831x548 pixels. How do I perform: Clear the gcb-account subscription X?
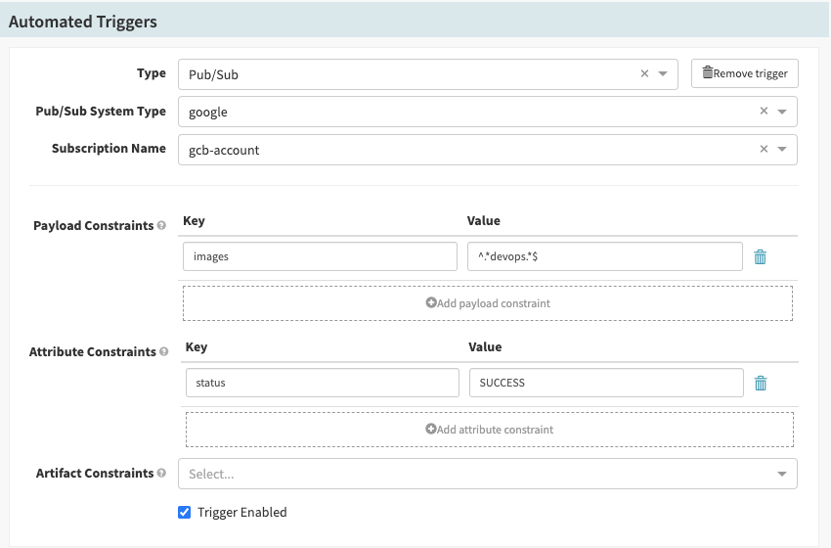(x=764, y=150)
